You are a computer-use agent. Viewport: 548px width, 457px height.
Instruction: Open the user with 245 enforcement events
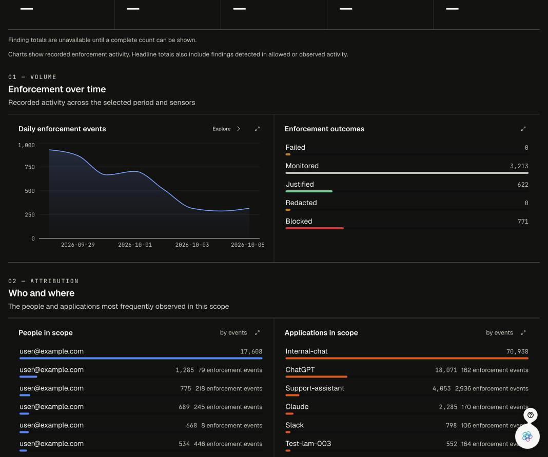pos(141,409)
